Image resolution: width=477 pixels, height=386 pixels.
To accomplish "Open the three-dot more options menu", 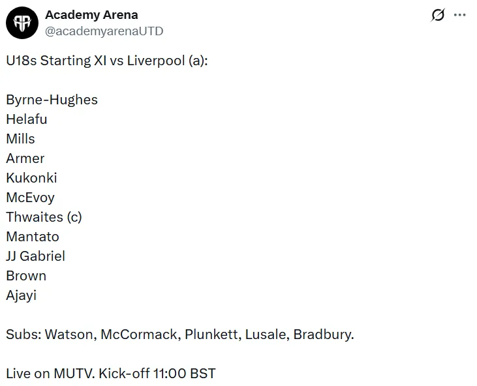I will [x=460, y=16].
